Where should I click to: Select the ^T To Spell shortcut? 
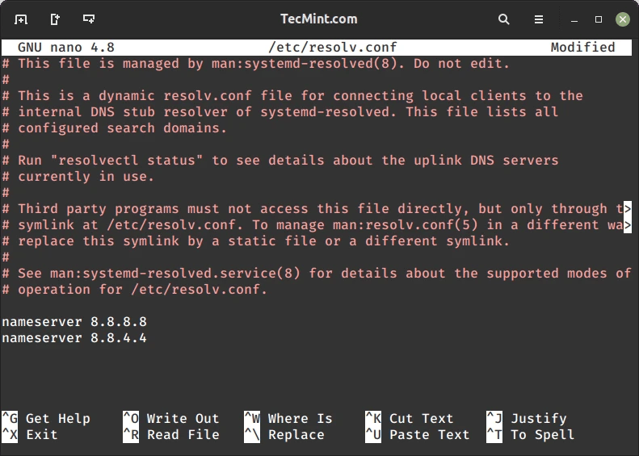pyautogui.click(x=531, y=434)
